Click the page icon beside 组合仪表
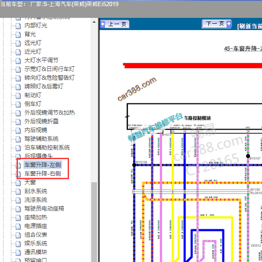262x262 pixels. tap(18, 235)
